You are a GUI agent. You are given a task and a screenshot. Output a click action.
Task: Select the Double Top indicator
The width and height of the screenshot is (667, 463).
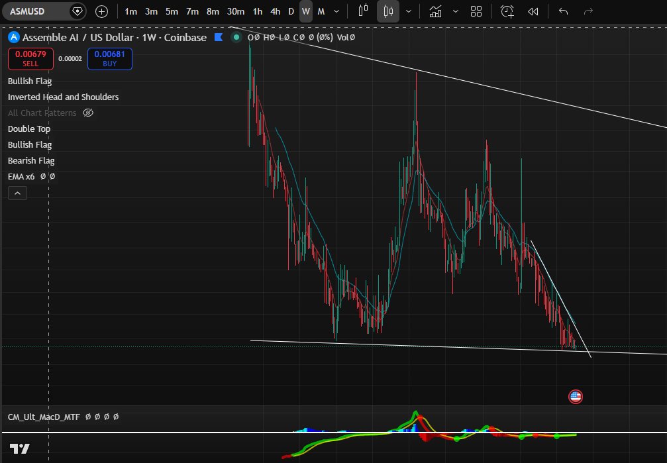[29, 129]
